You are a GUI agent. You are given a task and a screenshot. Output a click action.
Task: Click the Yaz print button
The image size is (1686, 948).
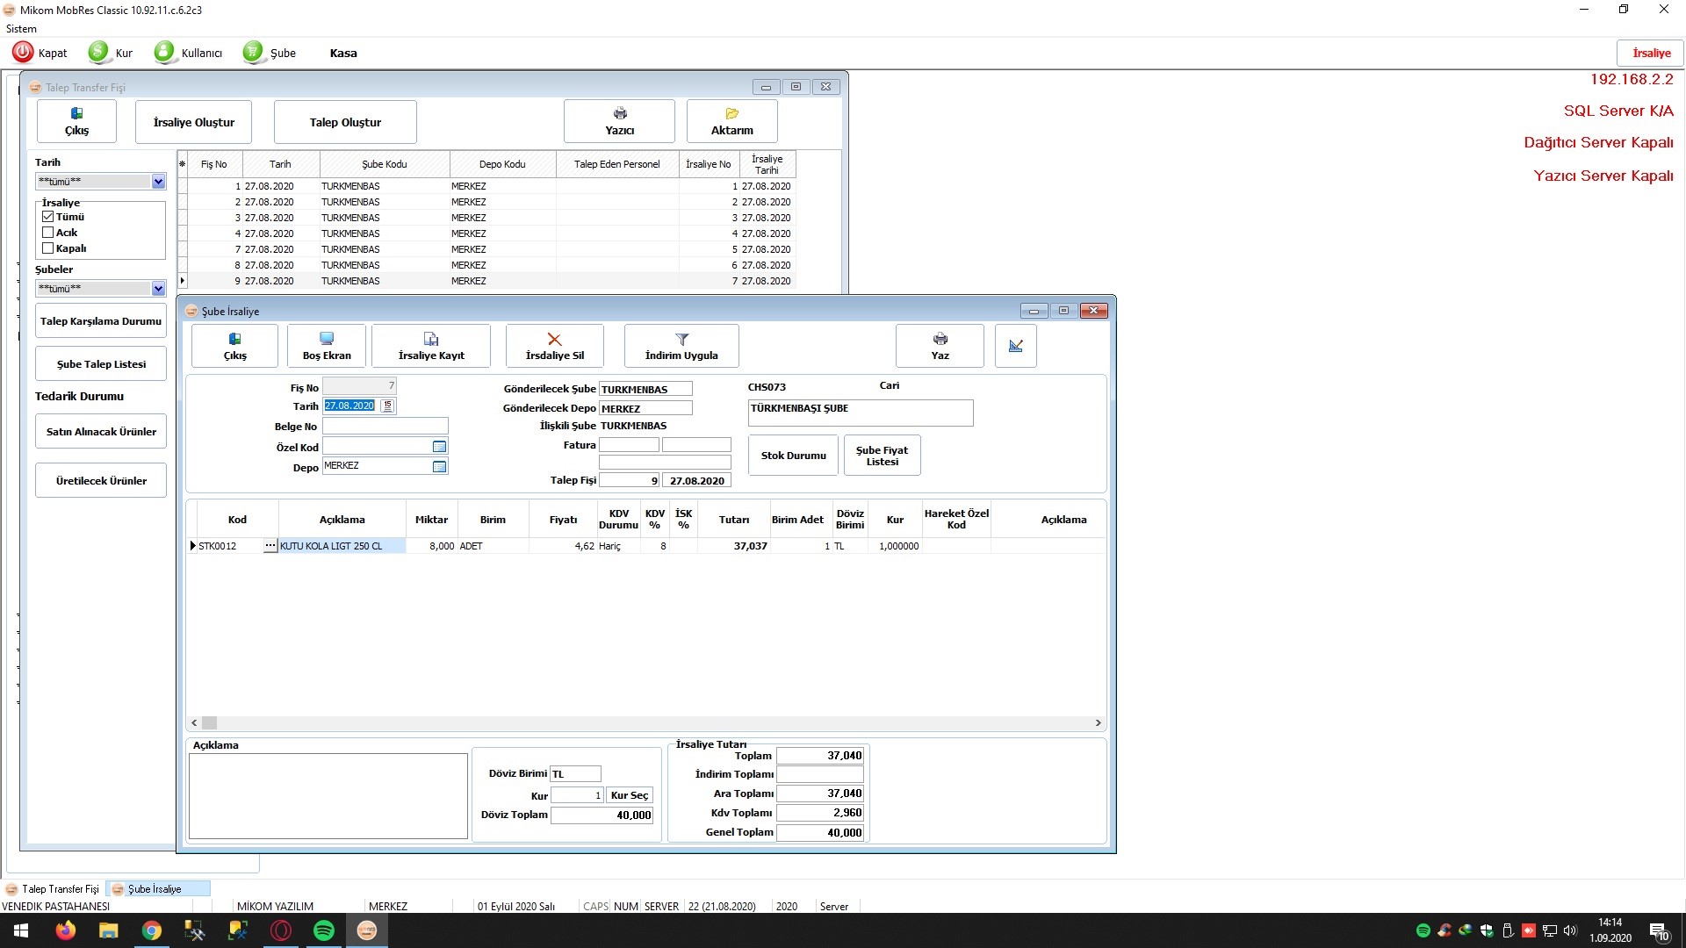(940, 346)
